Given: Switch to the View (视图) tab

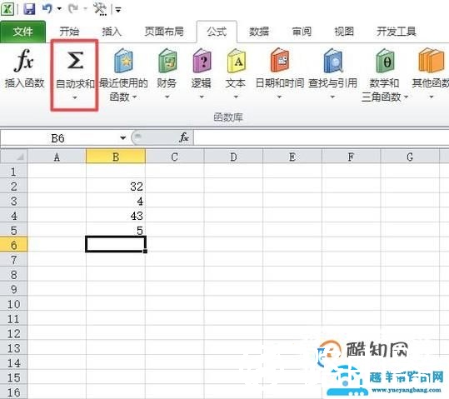Looking at the screenshot, I should click(344, 31).
